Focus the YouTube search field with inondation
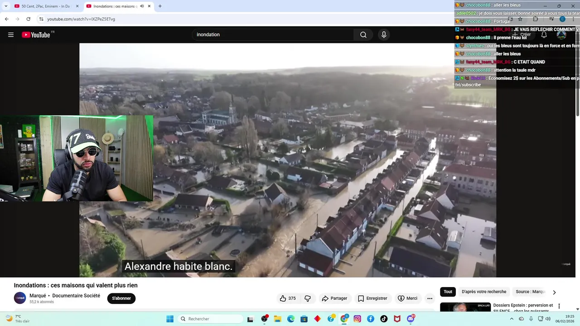This screenshot has width=580, height=326. click(x=273, y=35)
